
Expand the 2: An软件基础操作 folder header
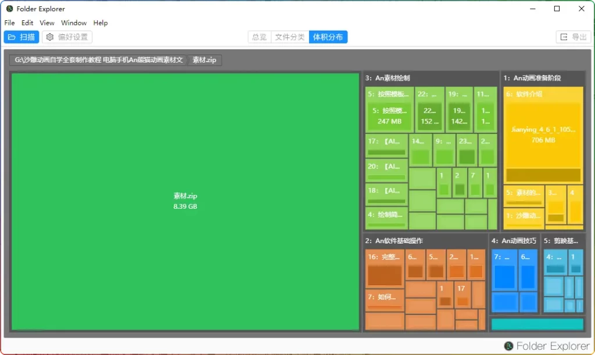[x=394, y=241]
